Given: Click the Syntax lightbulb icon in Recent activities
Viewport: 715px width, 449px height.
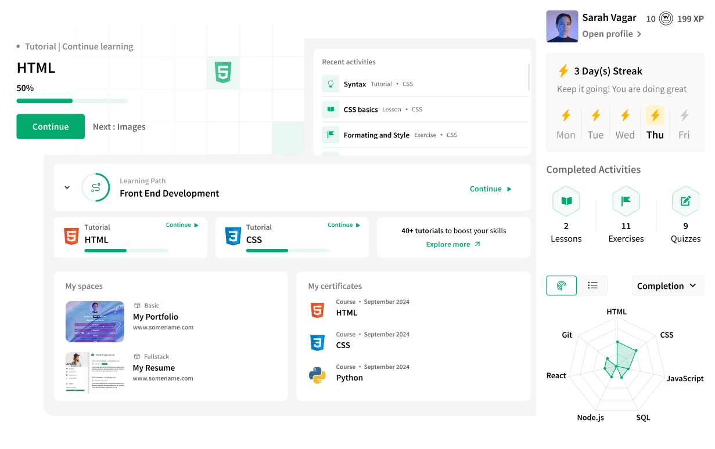Looking at the screenshot, I should (x=331, y=84).
